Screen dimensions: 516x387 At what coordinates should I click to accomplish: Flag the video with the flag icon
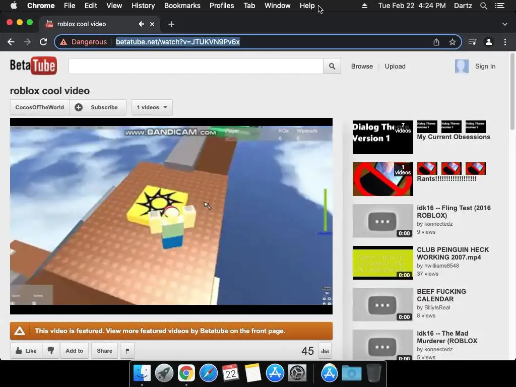tap(127, 351)
